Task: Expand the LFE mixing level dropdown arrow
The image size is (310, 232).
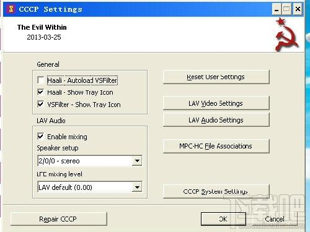Action: [137, 187]
